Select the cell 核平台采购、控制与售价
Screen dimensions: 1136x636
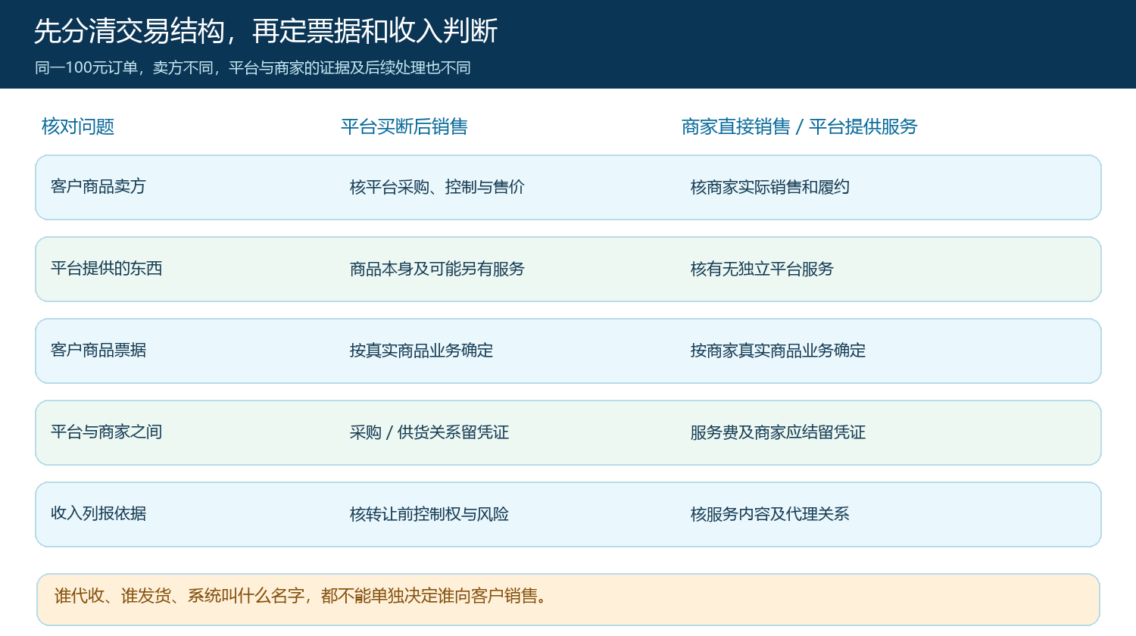click(437, 187)
